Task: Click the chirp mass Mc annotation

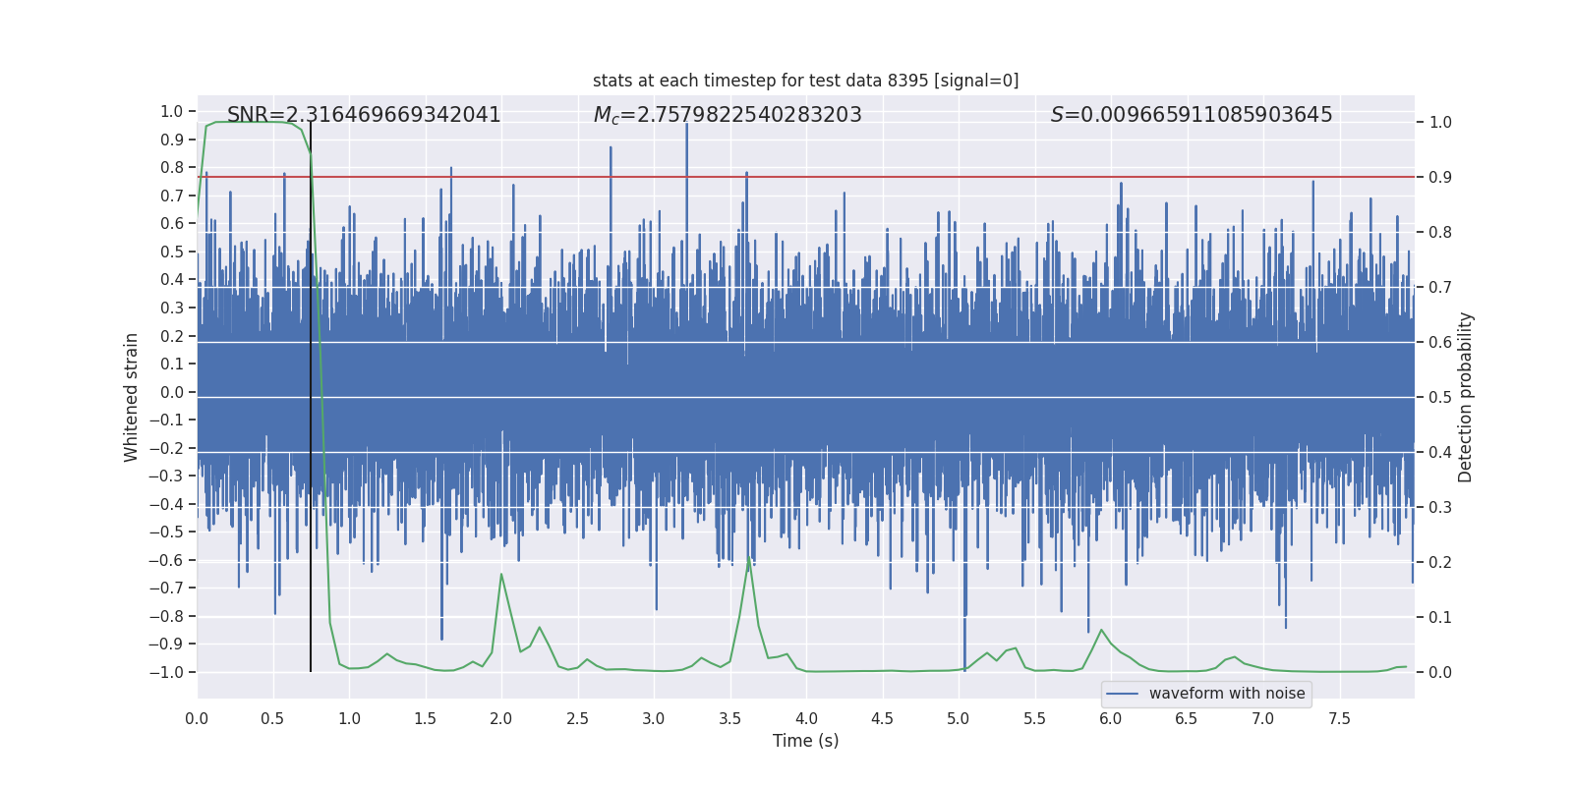Action: pyautogui.click(x=728, y=115)
